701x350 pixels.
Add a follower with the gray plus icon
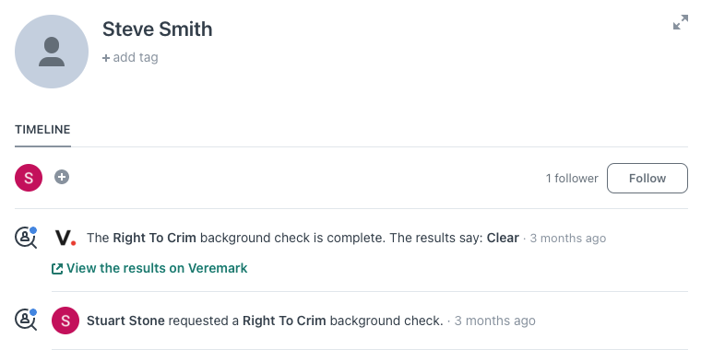[62, 177]
